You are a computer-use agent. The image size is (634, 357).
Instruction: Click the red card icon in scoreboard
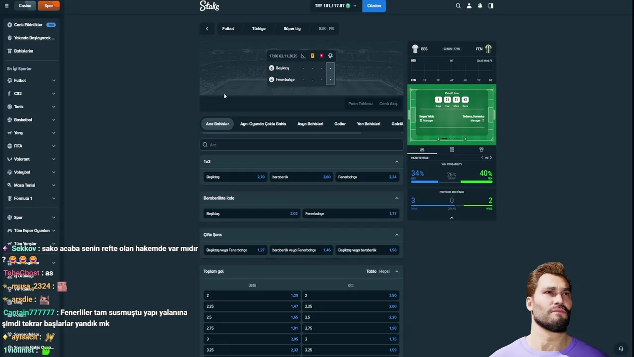[321, 56]
